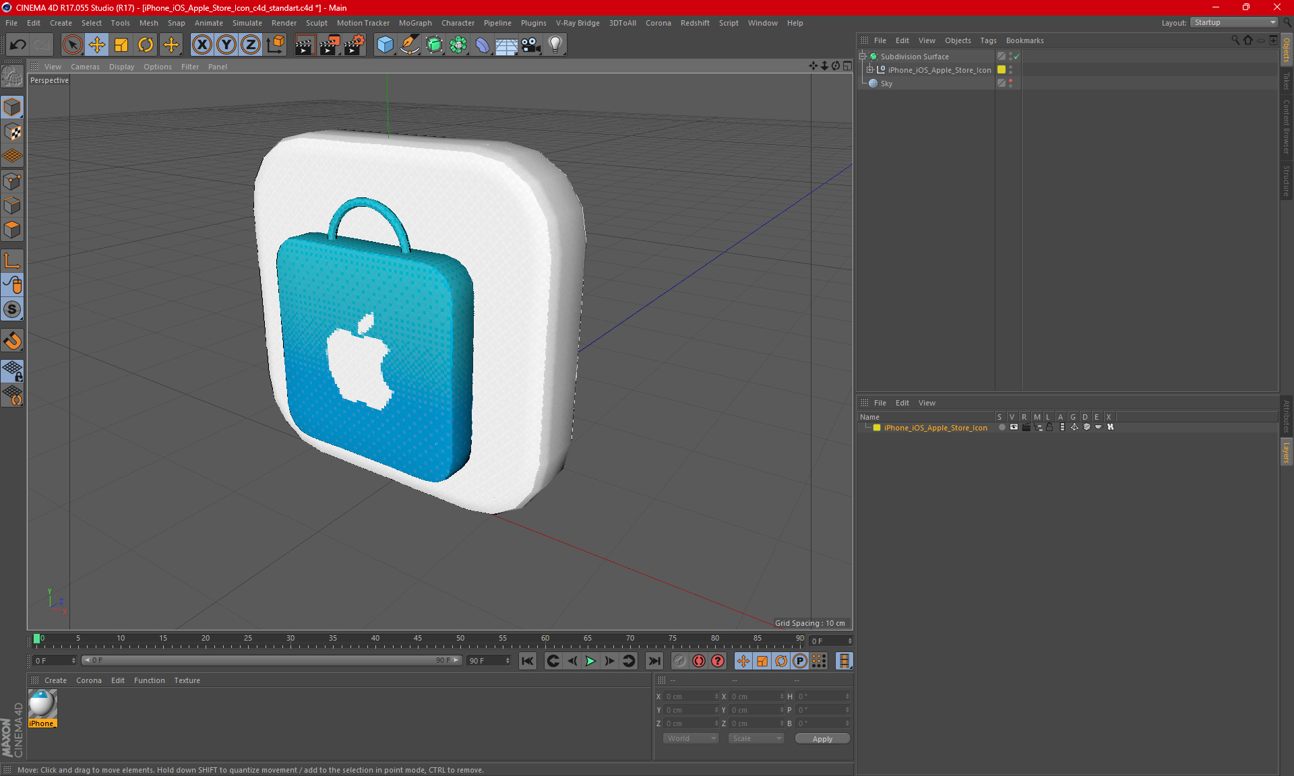Toggle layer view visibility icon
The image size is (1294, 776).
point(1014,427)
